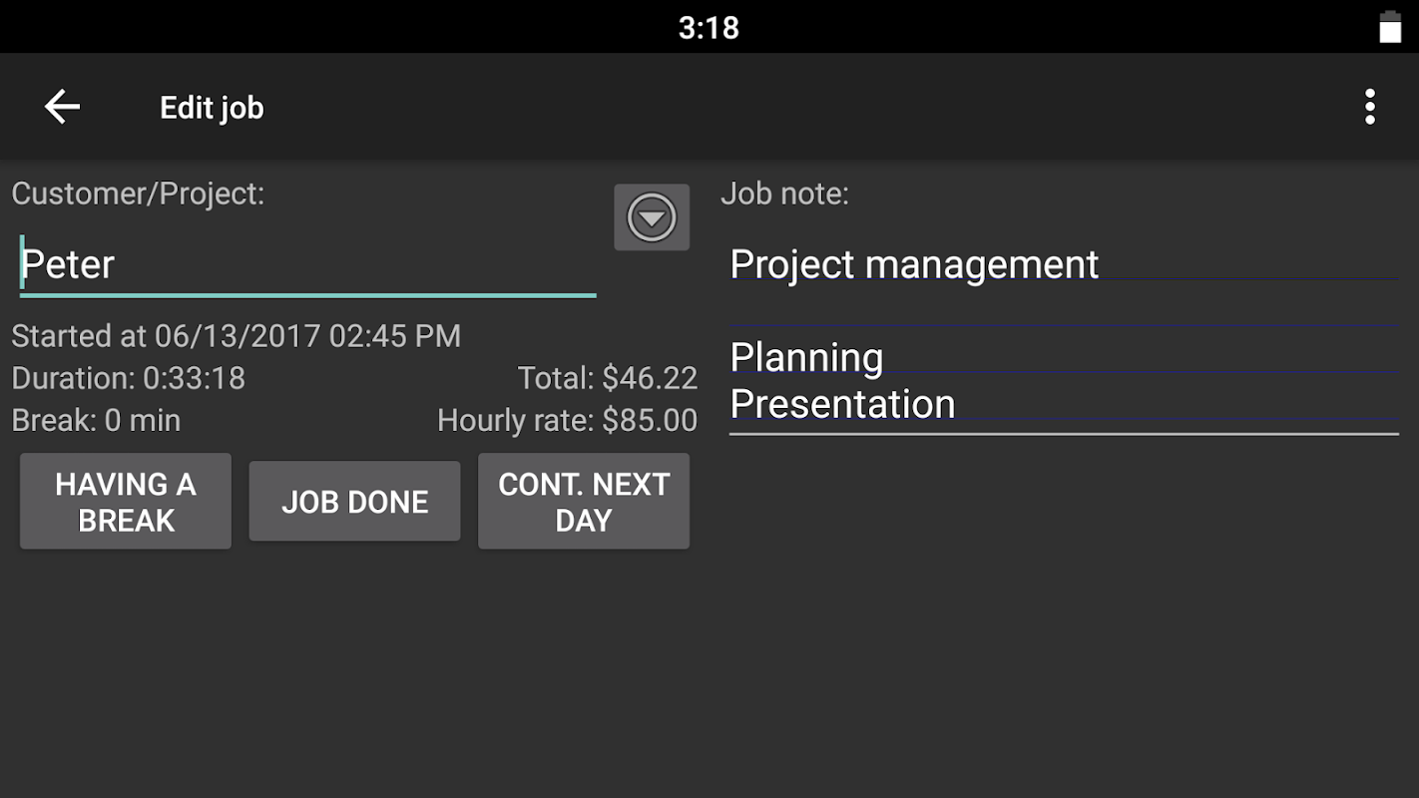
Task: Tap the Hourly rate $85.00 text
Action: tap(567, 421)
